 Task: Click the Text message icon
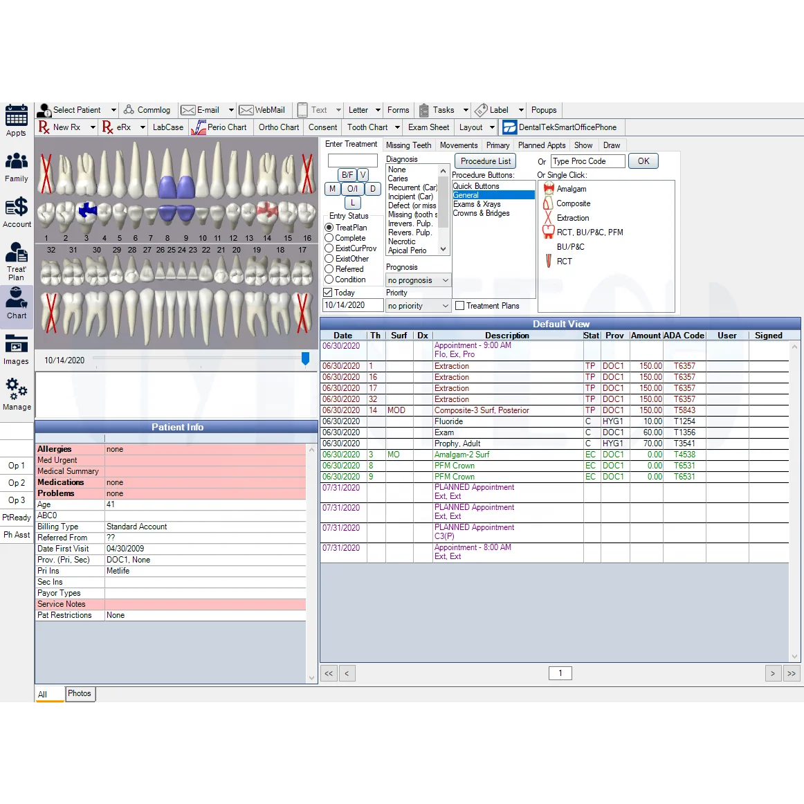click(303, 110)
